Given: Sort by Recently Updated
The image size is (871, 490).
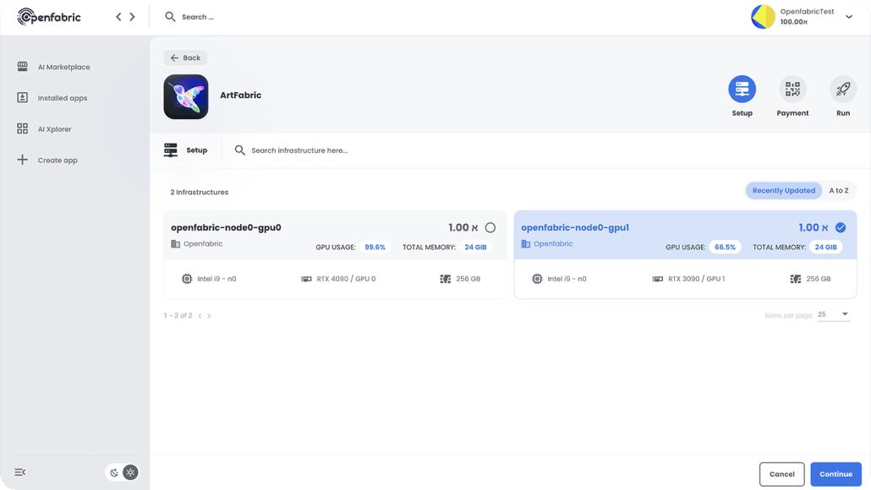Looking at the screenshot, I should click(783, 190).
